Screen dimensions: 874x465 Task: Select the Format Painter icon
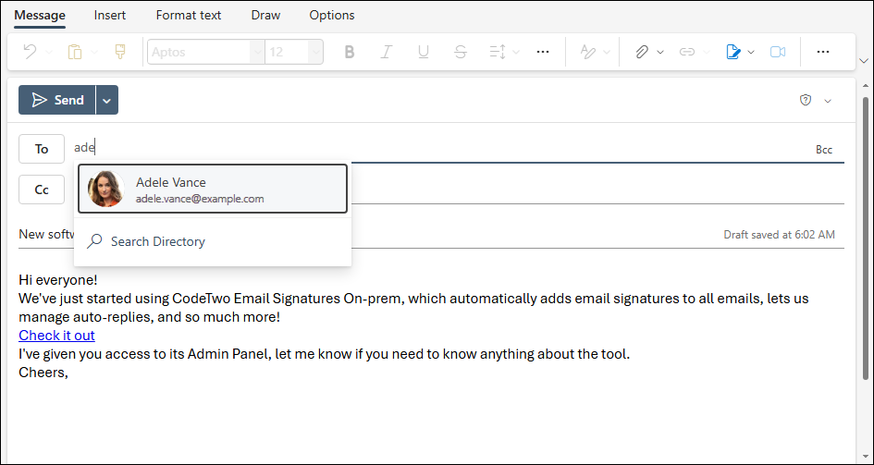pyautogui.click(x=120, y=52)
